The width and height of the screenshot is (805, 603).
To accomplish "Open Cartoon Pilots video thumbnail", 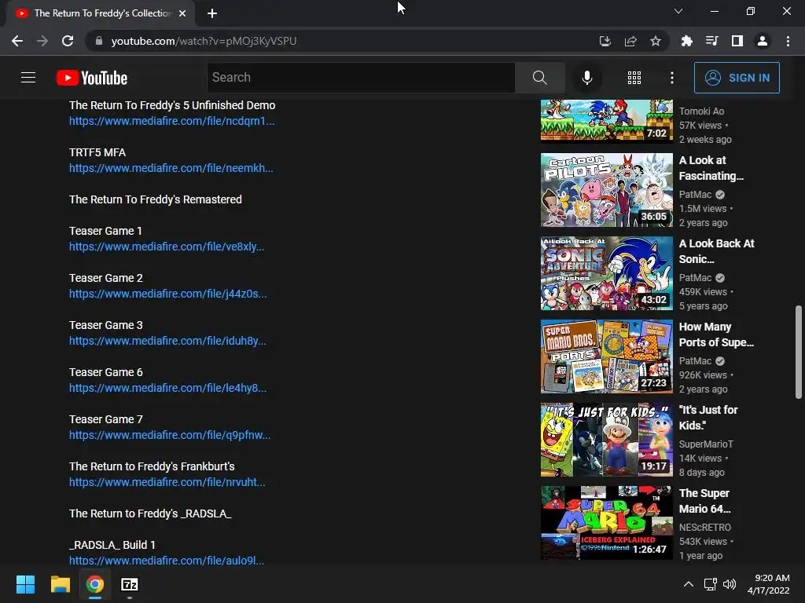I will [606, 190].
